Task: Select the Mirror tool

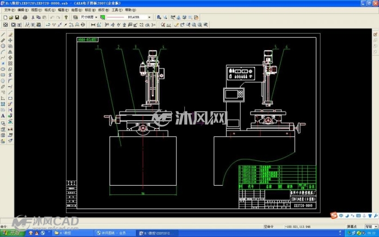Action: 10,52
